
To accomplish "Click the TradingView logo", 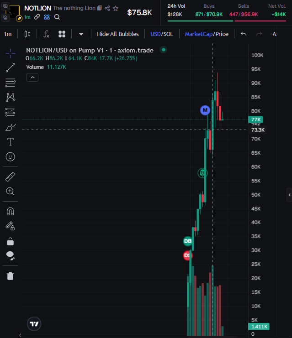I will (34, 324).
